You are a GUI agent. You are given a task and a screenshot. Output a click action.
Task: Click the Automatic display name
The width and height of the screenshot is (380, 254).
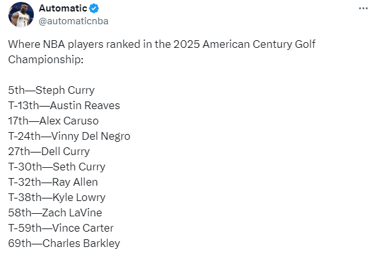(x=63, y=8)
